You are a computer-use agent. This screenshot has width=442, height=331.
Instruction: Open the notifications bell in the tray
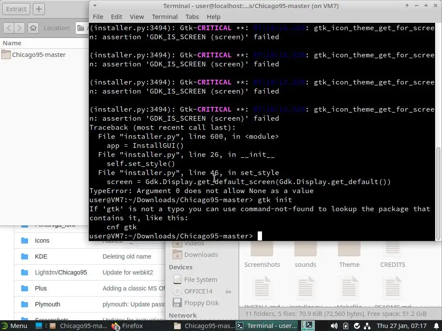(x=436, y=326)
